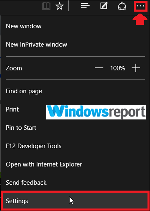The image size is (150, 211).
Task: Choose Find on page
Action: [x=24, y=92]
